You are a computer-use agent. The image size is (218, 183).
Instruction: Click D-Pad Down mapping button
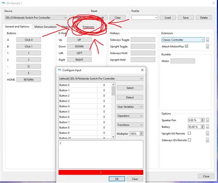coord(80,46)
